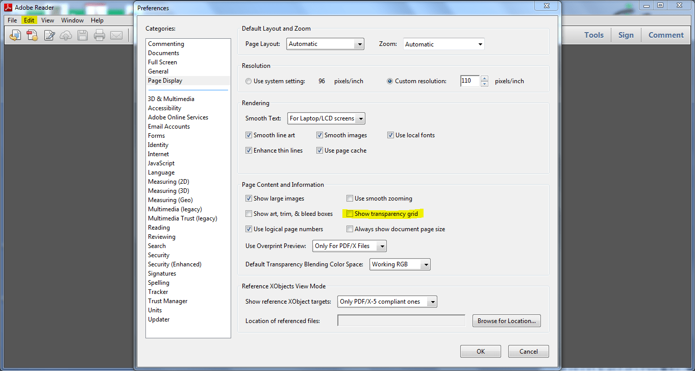Click the Open file icon in Adobe Reader toolbar
The image size is (695, 371).
coord(15,35)
